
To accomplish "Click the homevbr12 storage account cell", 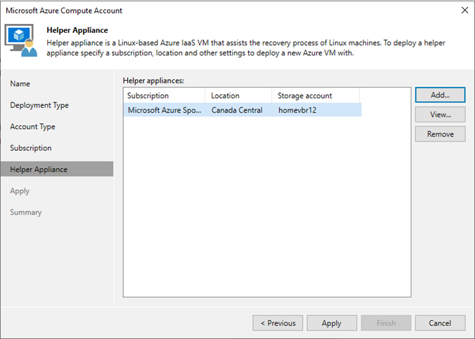I will pyautogui.click(x=297, y=110).
